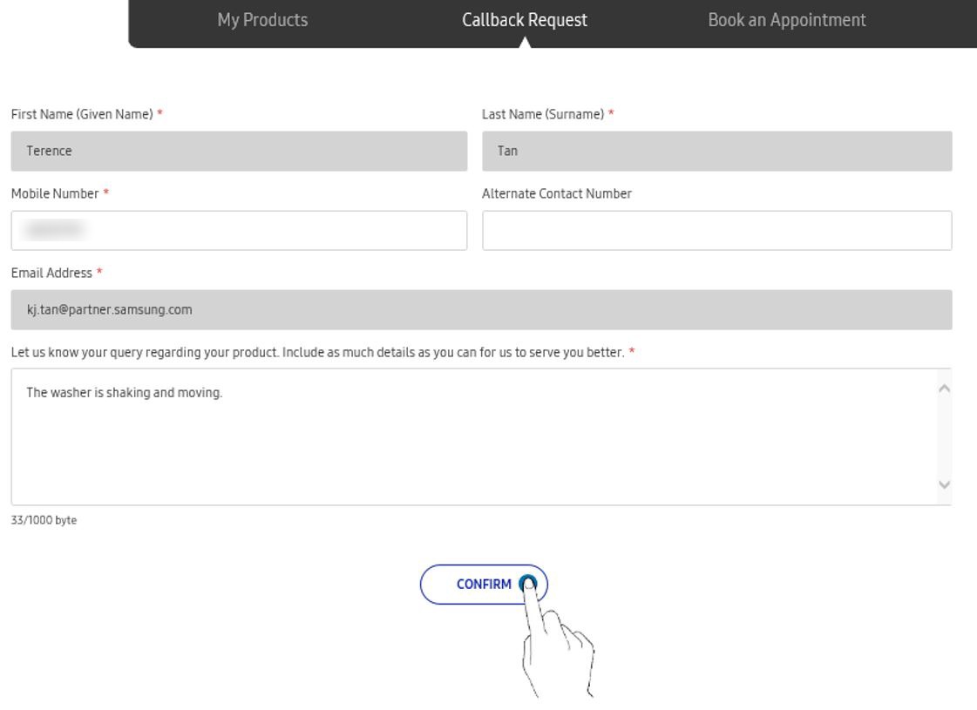This screenshot has height=710, width=977.
Task: Click into the Alternate Contact Number field
Action: pos(717,231)
